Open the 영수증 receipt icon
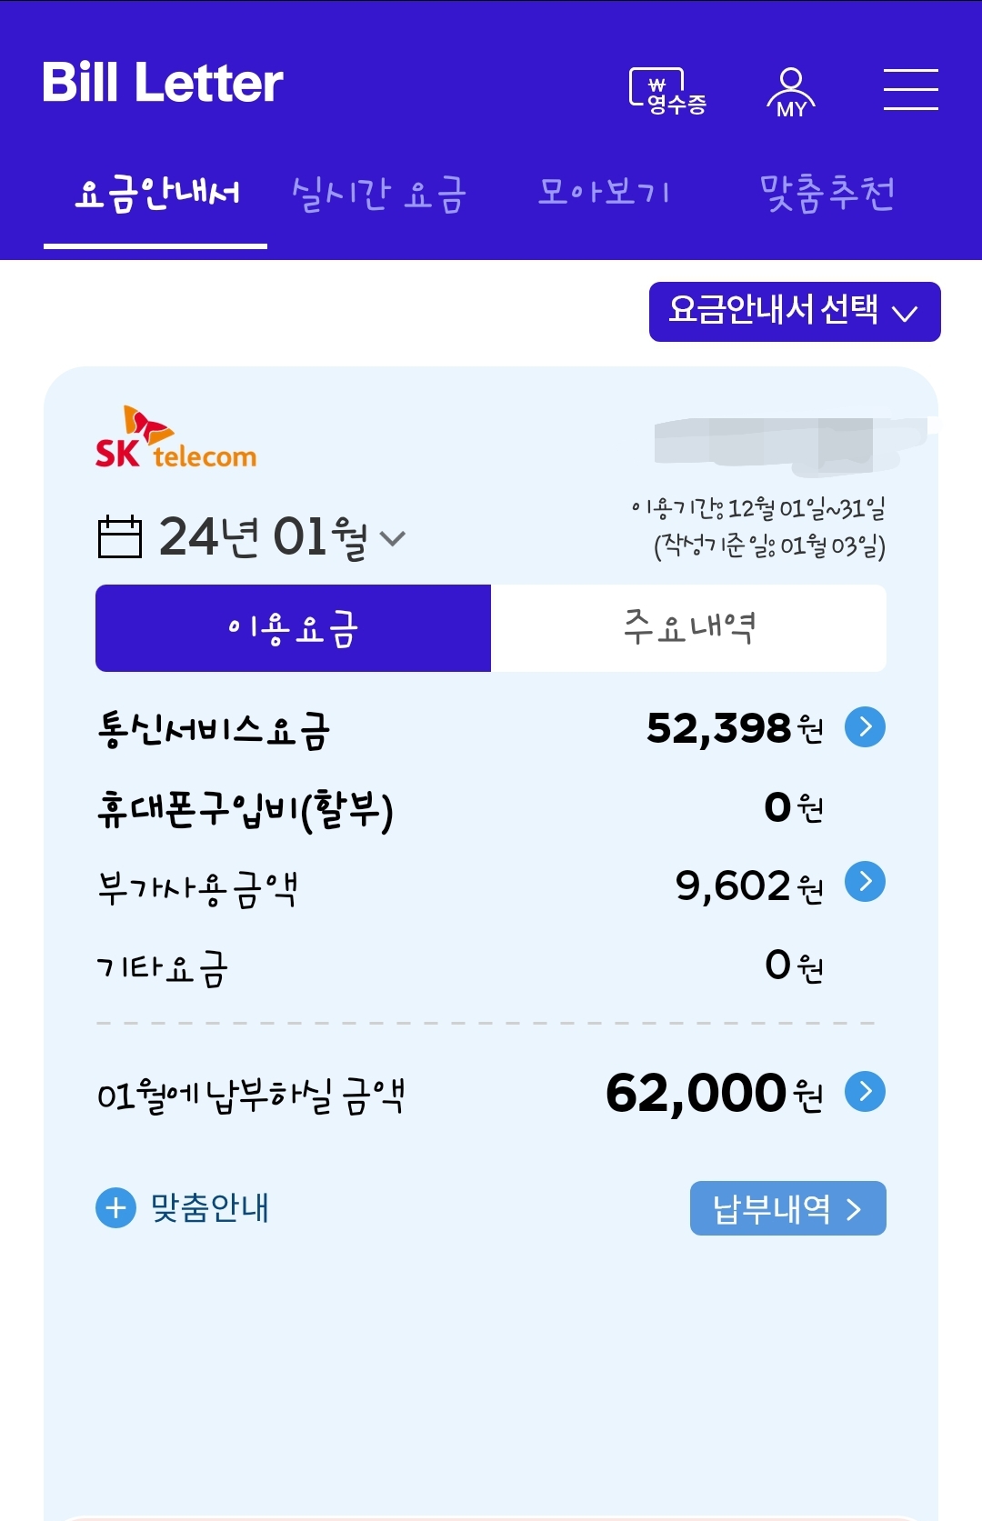 [668, 91]
